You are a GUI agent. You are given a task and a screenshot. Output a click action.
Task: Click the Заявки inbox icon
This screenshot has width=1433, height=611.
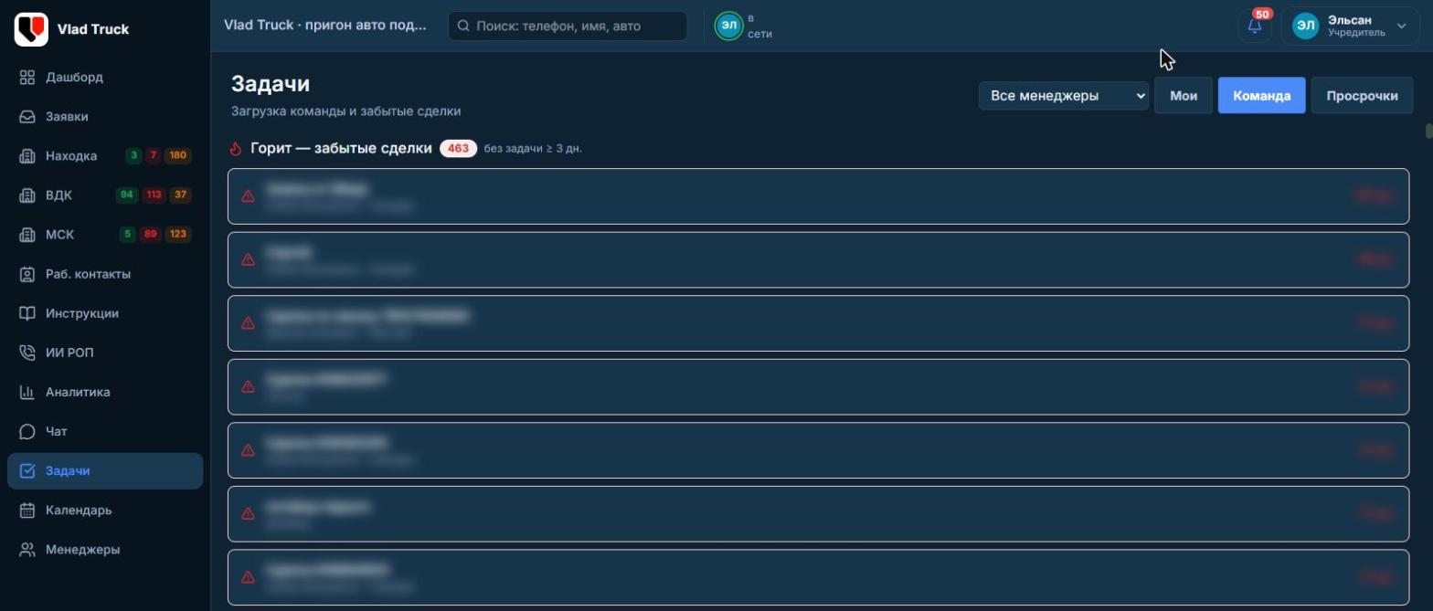(27, 117)
